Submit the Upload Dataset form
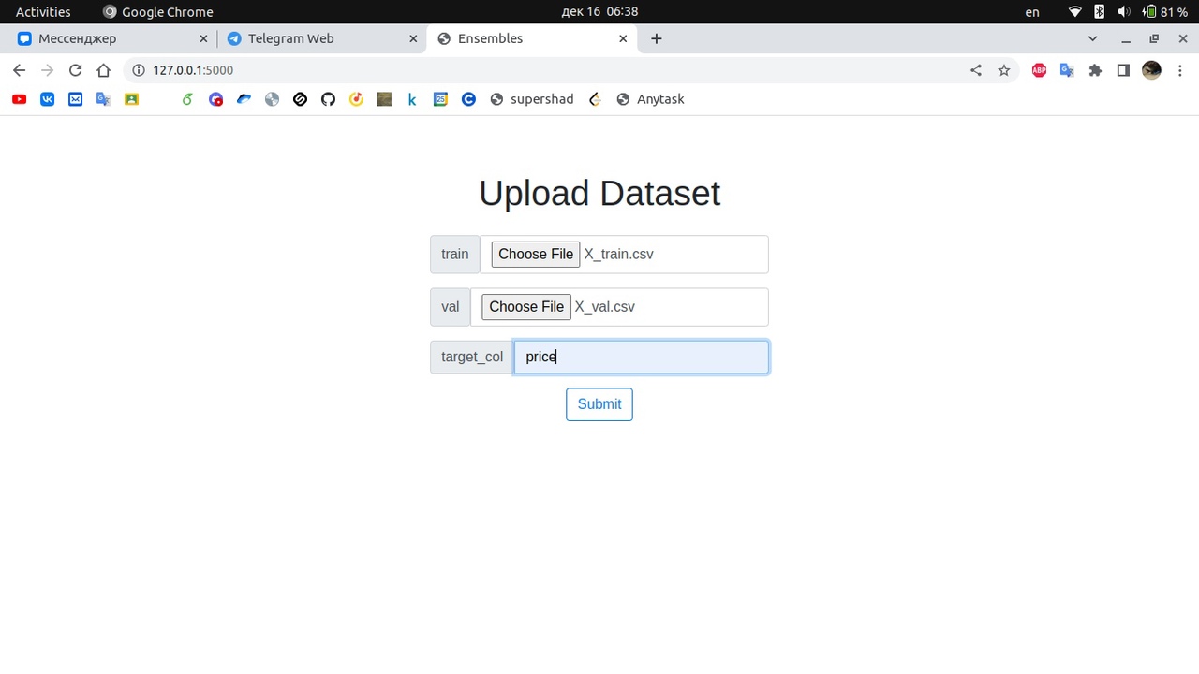This screenshot has width=1199, height=674. pos(599,404)
